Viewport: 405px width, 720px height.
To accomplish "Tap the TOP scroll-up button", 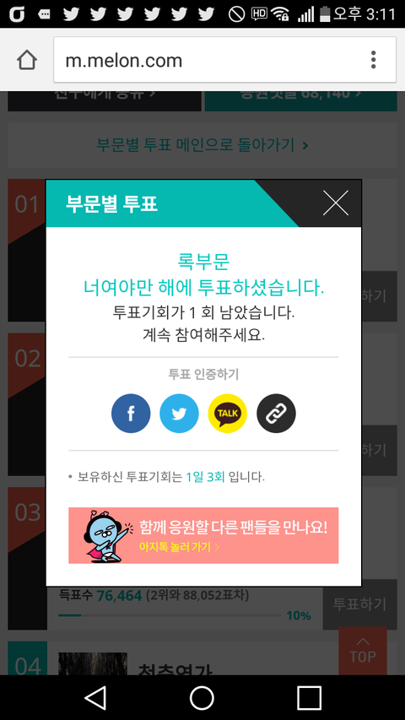I will (363, 651).
